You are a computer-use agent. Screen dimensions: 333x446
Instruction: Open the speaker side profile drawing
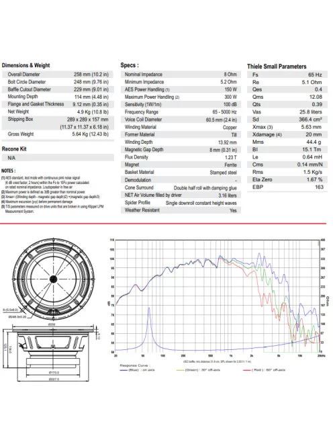click(x=53, y=353)
